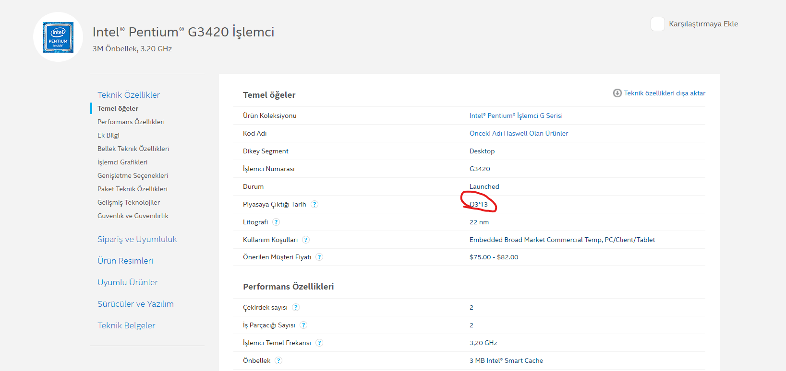Open the Sürücüler ve Yazılım section
The height and width of the screenshot is (371, 786).
tap(135, 304)
